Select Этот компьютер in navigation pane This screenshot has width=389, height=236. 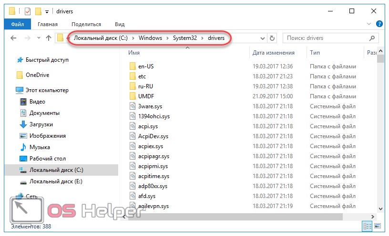tap(47, 90)
